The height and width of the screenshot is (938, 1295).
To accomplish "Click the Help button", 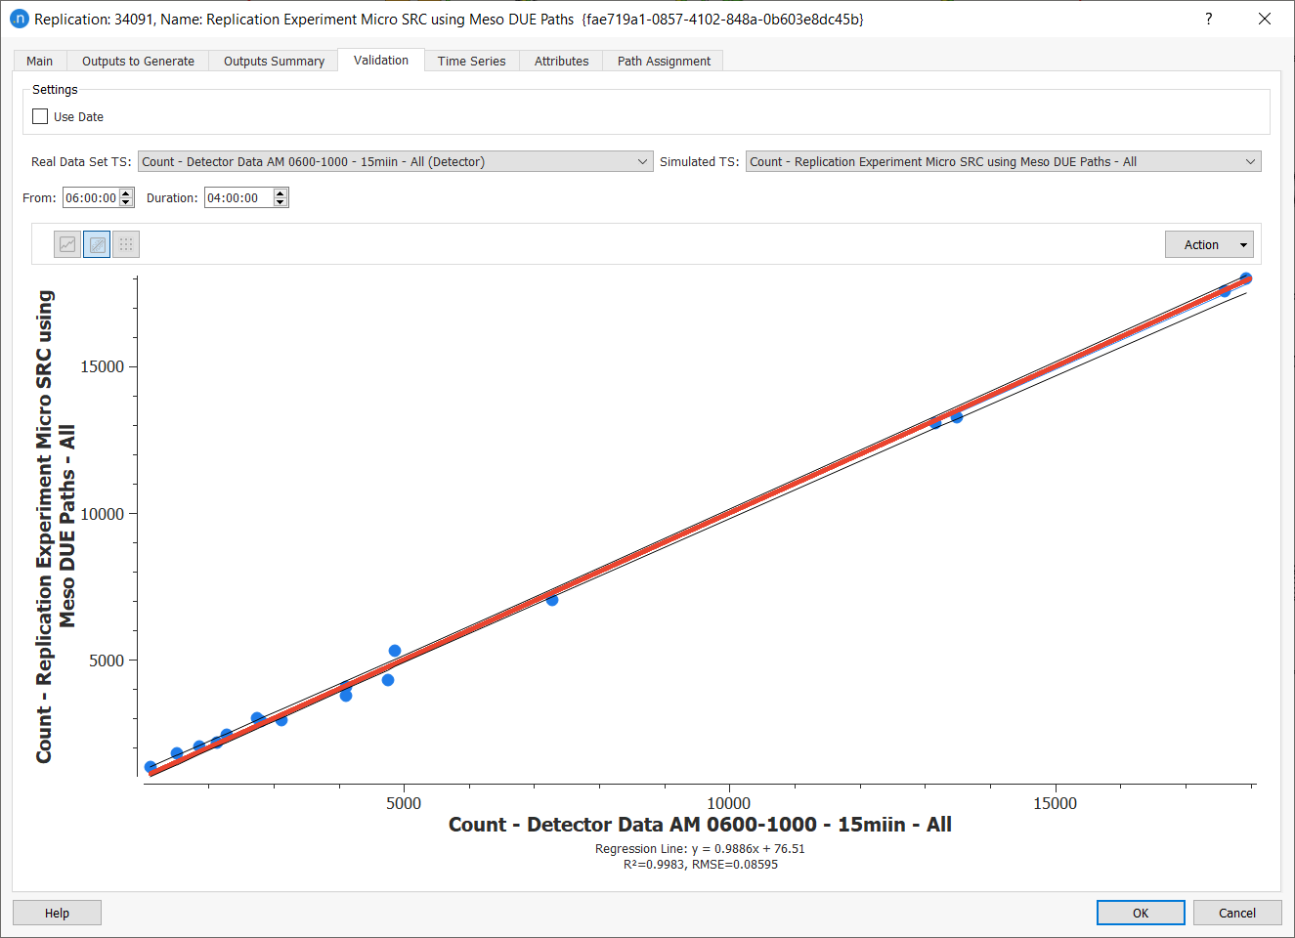I will click(57, 913).
